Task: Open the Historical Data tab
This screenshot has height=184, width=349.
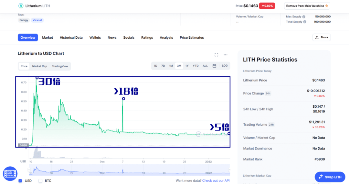Action: coord(71,37)
